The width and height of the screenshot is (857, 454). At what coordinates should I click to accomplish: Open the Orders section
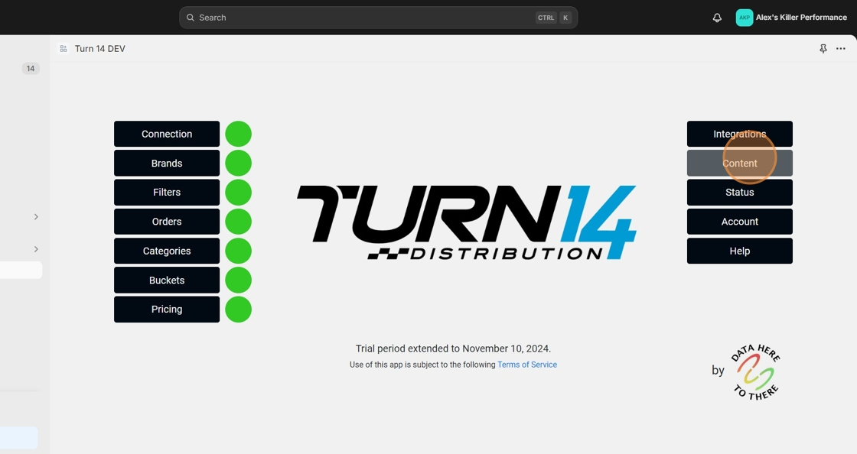[x=167, y=222]
